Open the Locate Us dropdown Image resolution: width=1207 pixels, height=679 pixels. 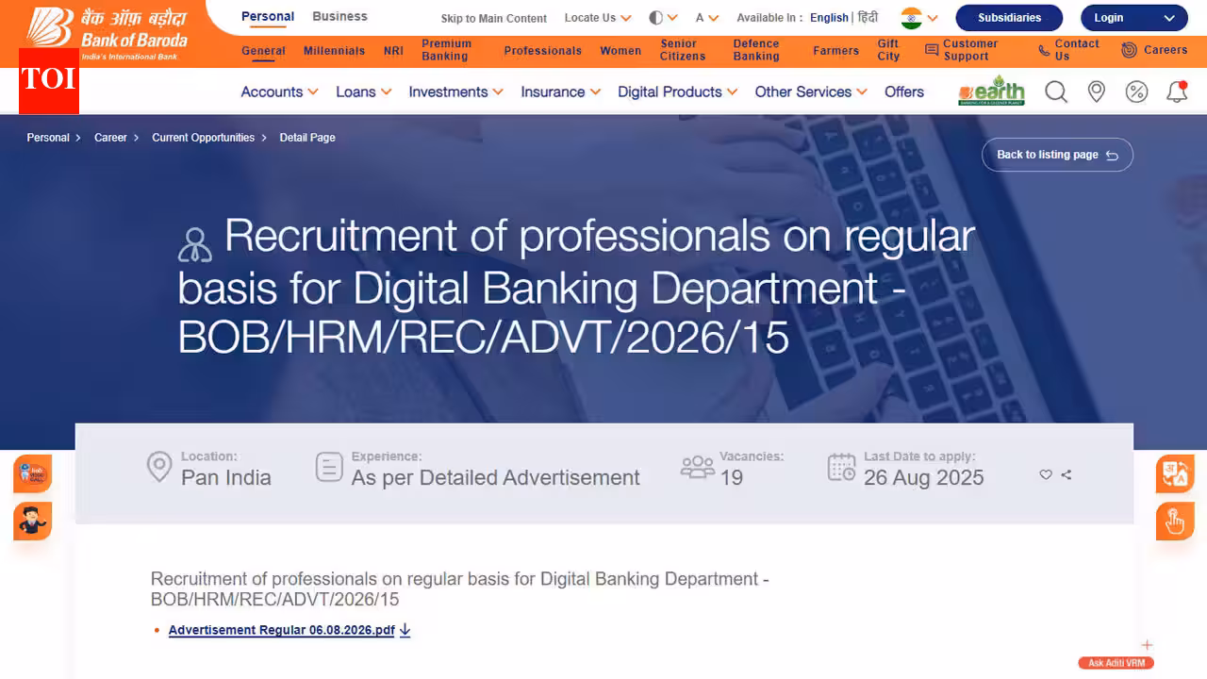click(x=598, y=18)
